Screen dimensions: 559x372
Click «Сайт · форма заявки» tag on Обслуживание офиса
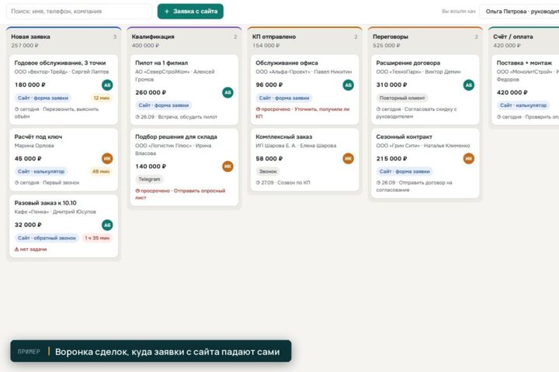click(284, 98)
